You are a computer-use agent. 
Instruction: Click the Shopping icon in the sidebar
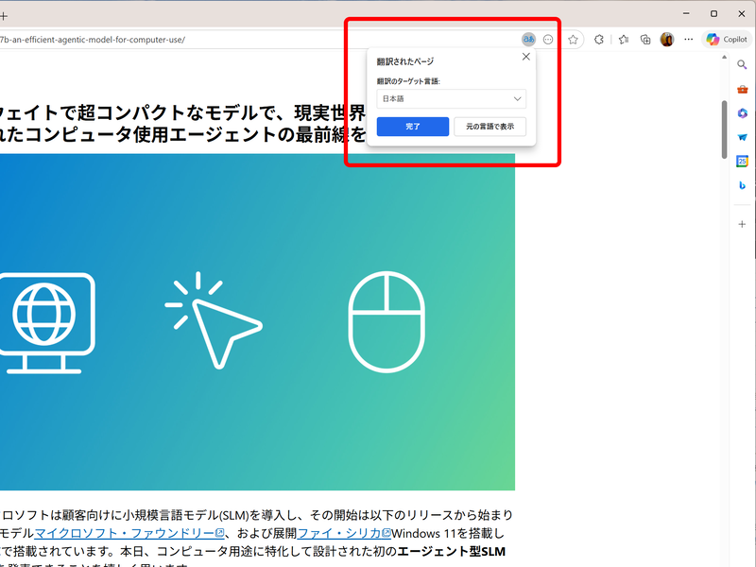[x=743, y=91]
